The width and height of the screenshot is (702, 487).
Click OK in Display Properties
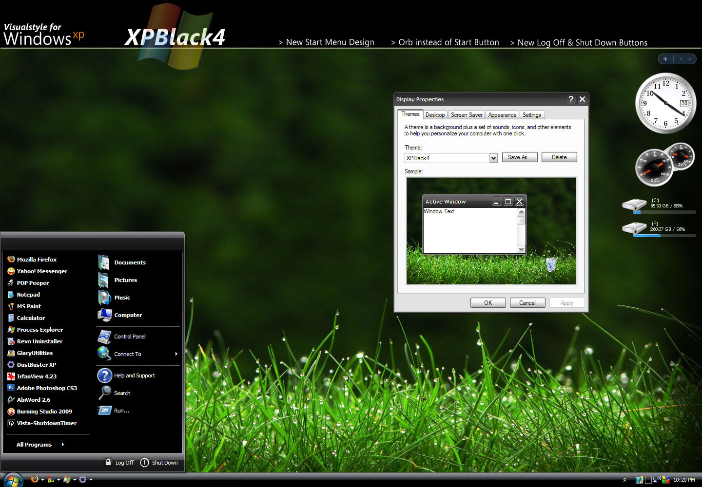488,303
